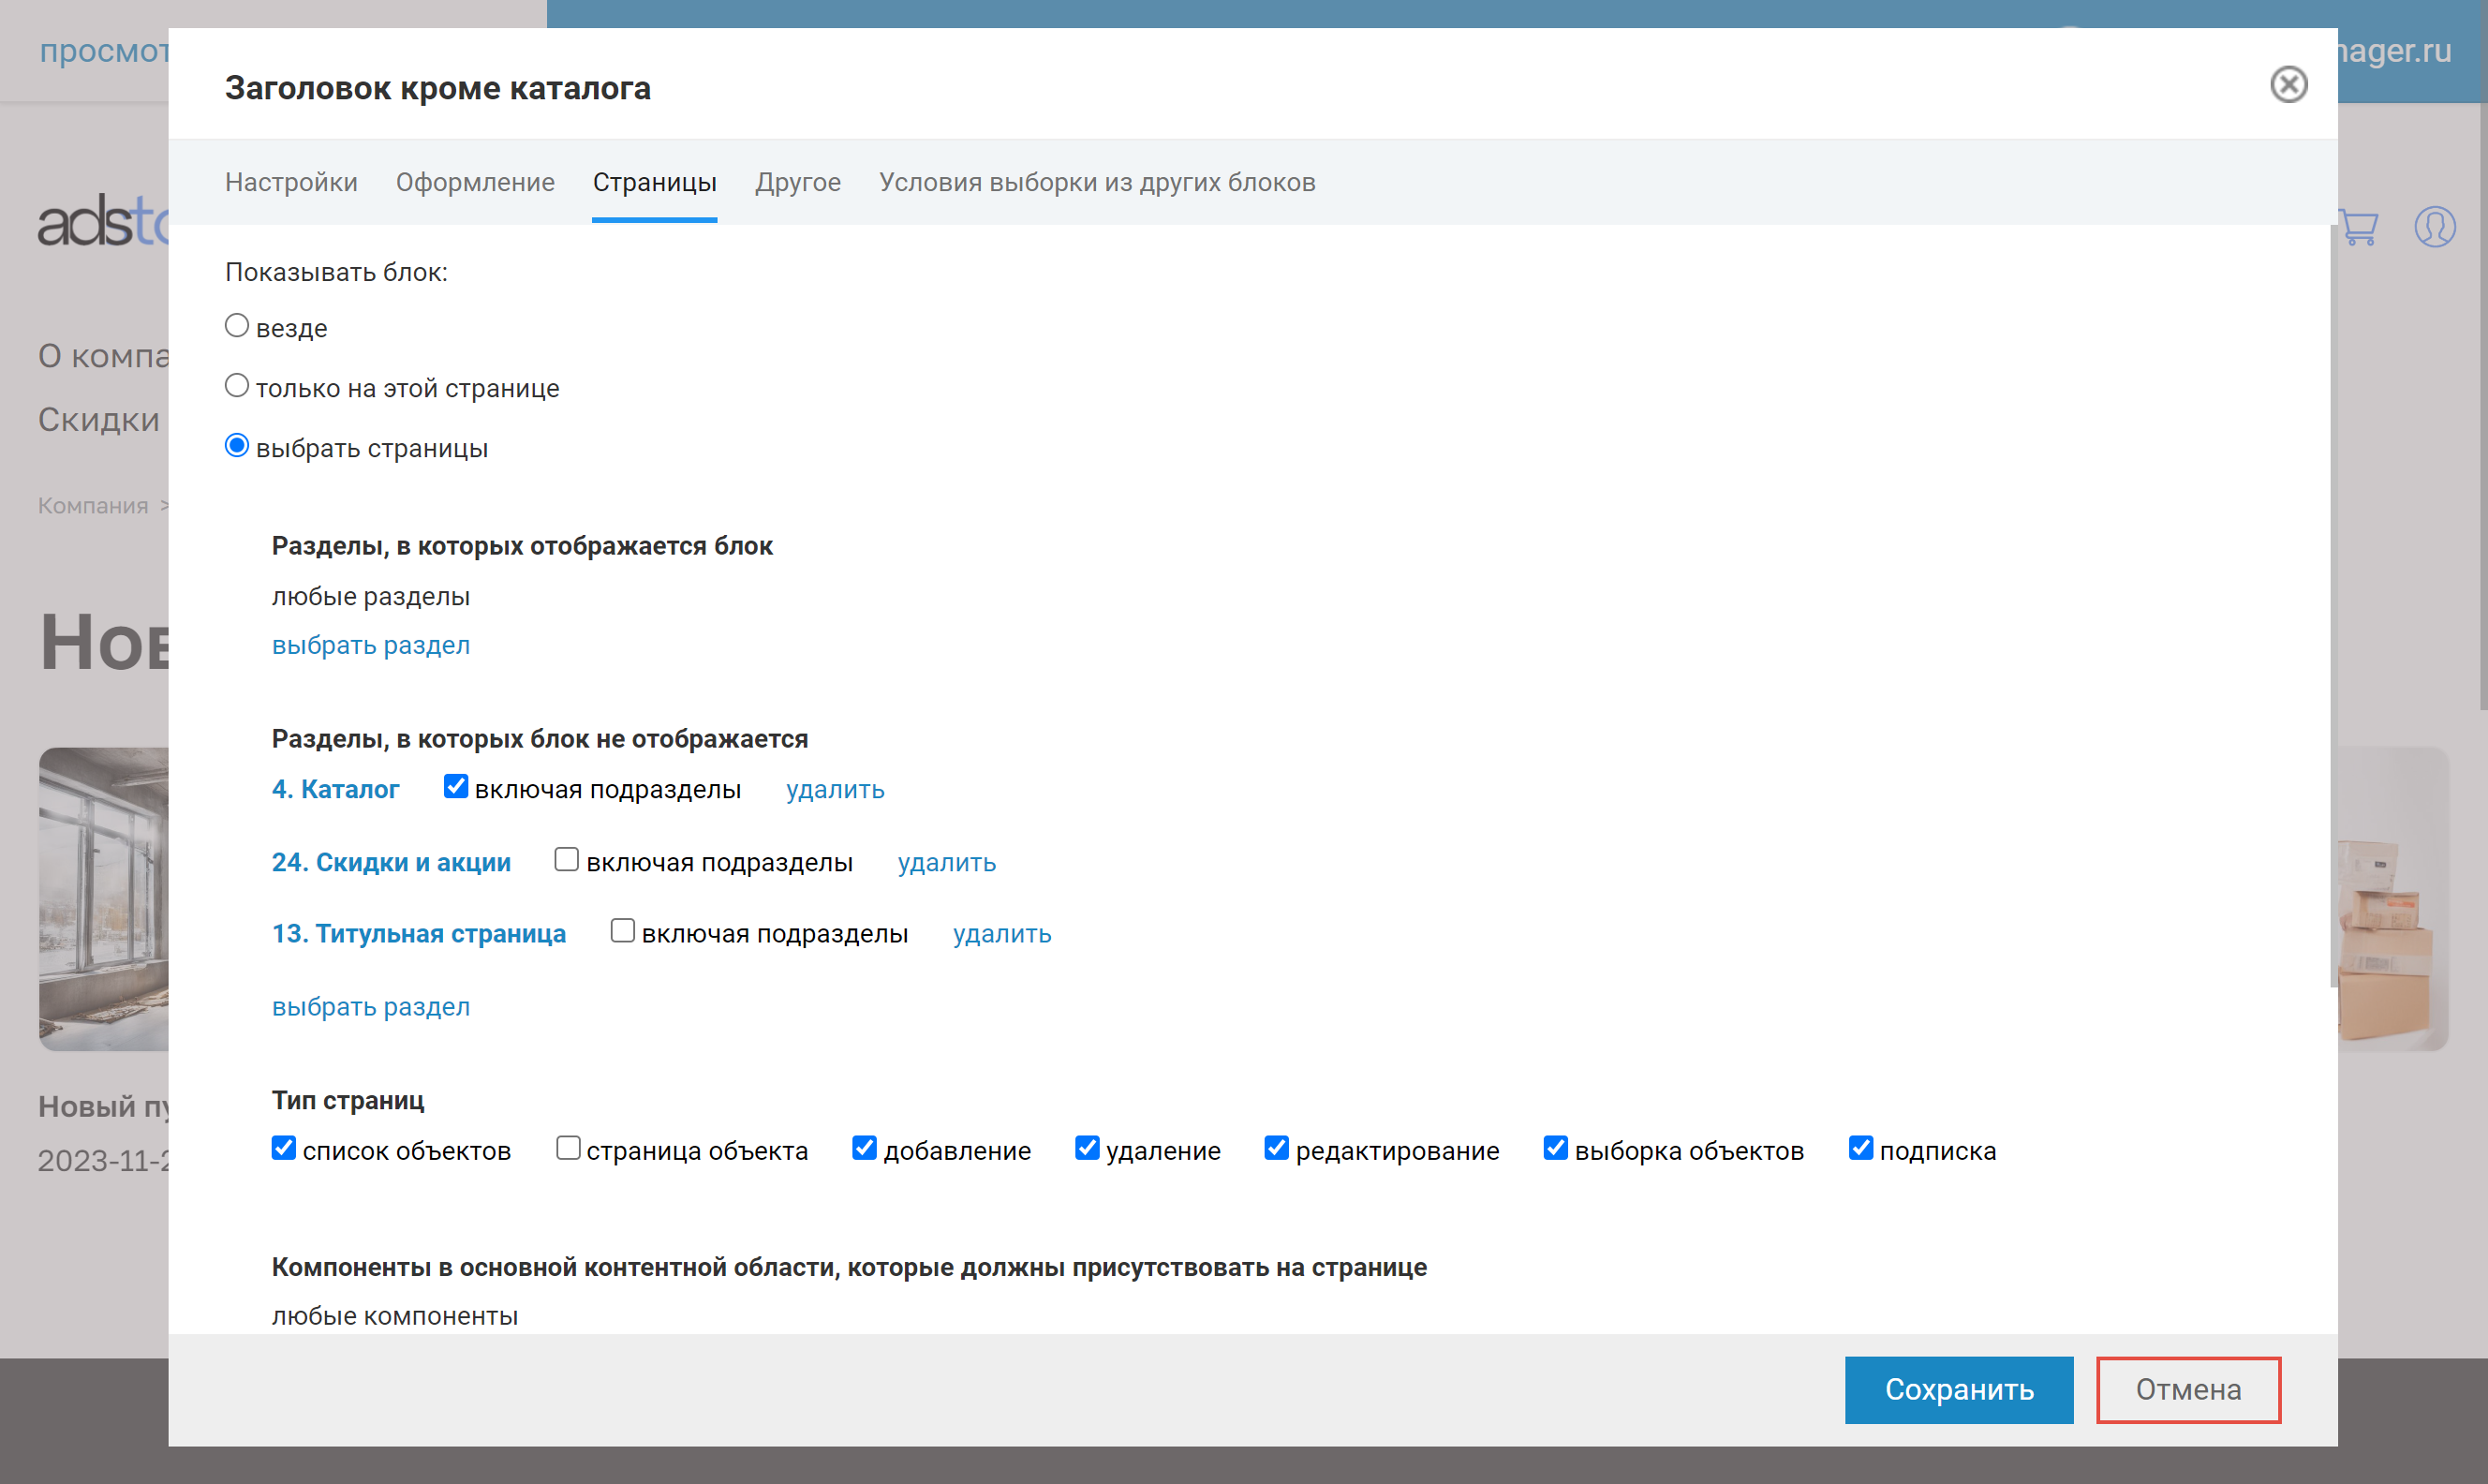The height and width of the screenshot is (1484, 2488).
Task: Choose 'только на этой странице' option
Action: pos(236,385)
